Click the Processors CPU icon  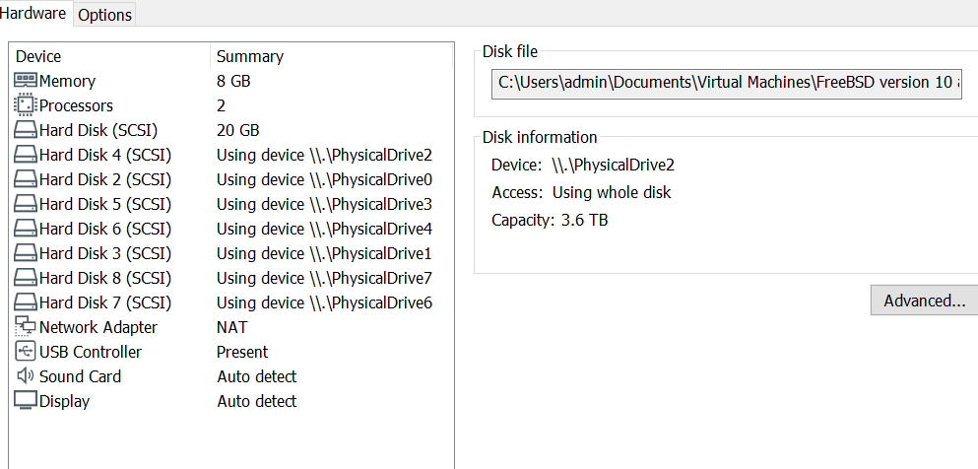[x=26, y=105]
